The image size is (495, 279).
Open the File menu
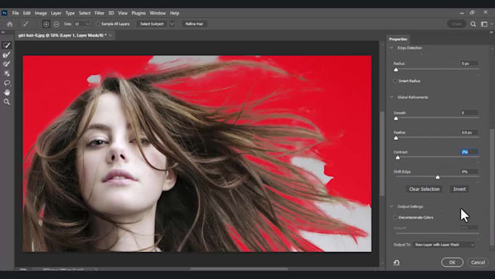15,13
